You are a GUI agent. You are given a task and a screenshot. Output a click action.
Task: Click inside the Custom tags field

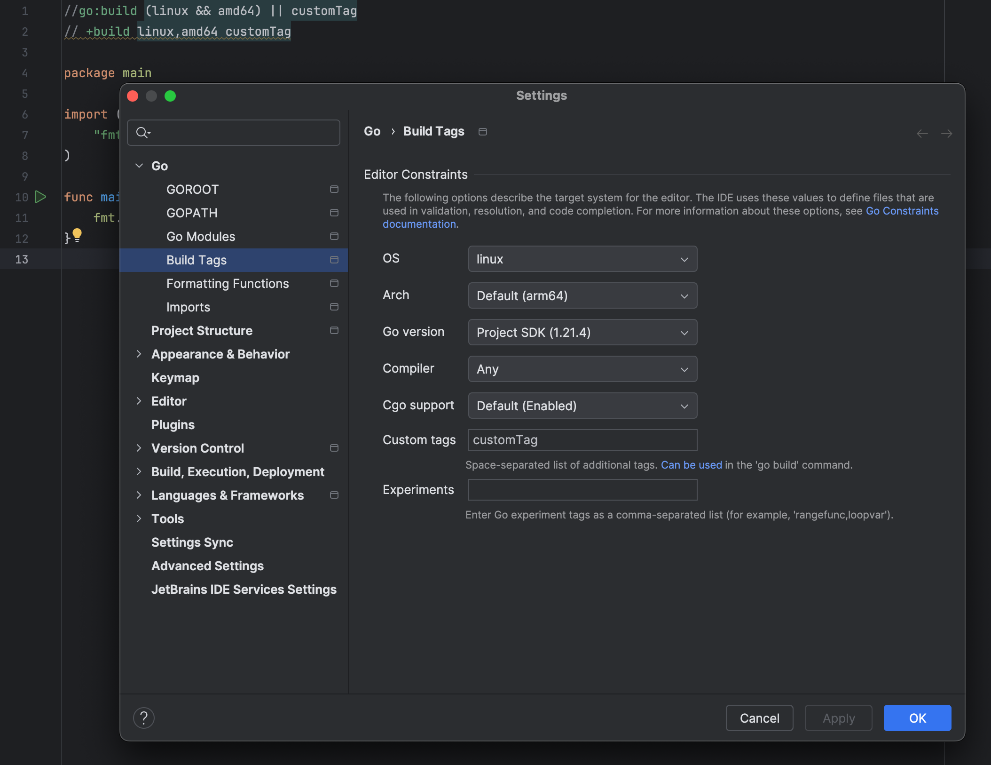pos(582,440)
